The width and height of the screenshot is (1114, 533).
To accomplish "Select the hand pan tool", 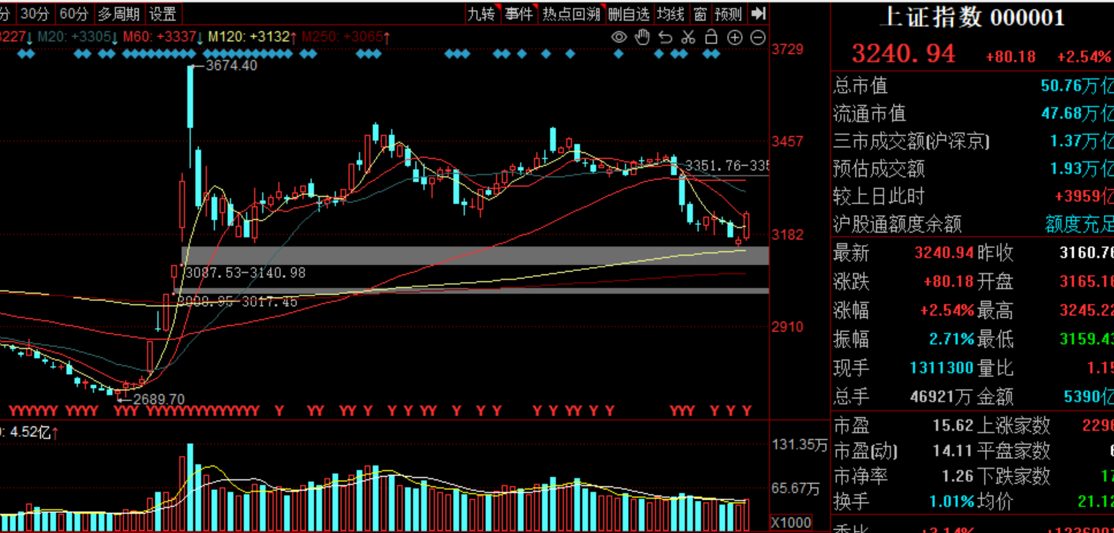I will point(643,38).
